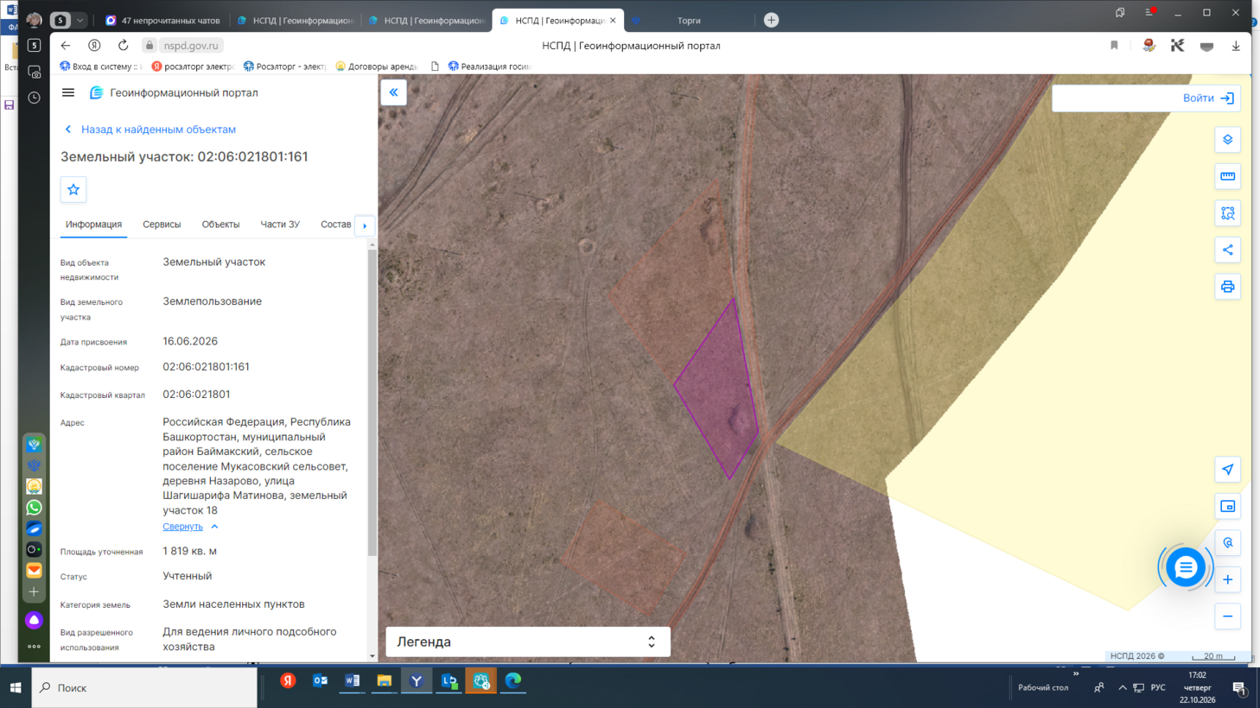Click the Войти login button
1260x708 pixels.
click(1208, 98)
